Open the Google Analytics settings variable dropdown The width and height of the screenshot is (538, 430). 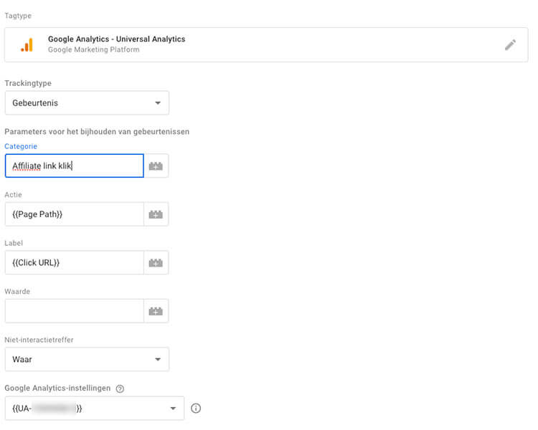click(94, 408)
